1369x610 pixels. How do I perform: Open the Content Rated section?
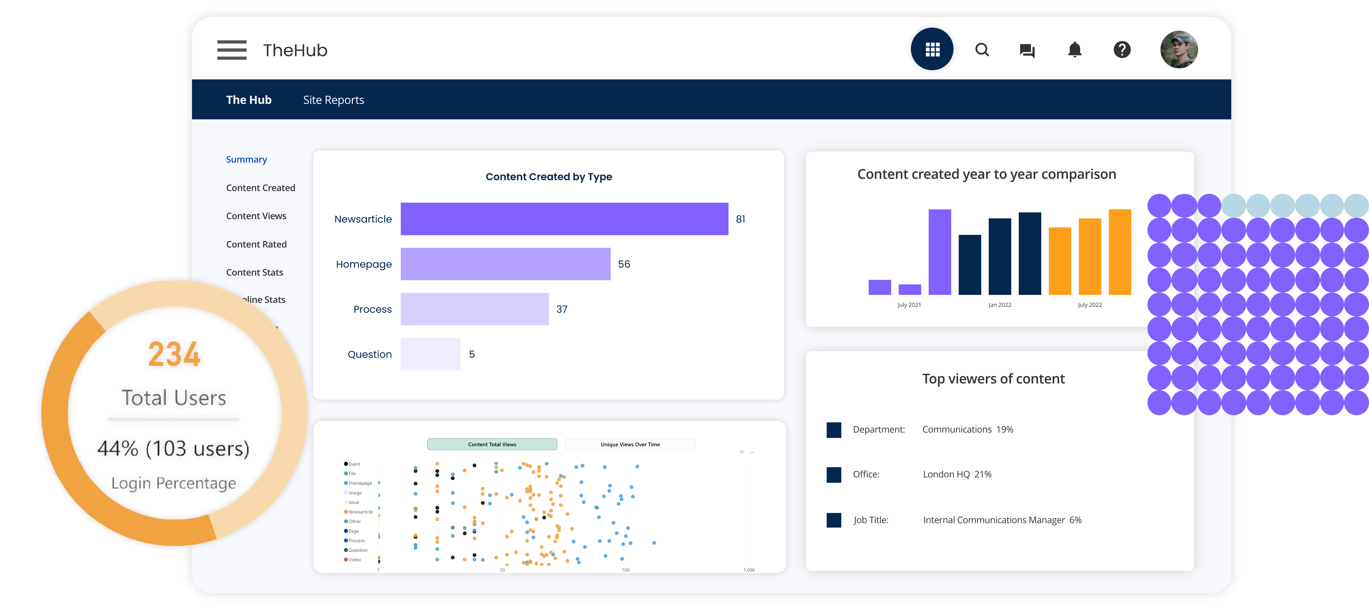coord(256,244)
